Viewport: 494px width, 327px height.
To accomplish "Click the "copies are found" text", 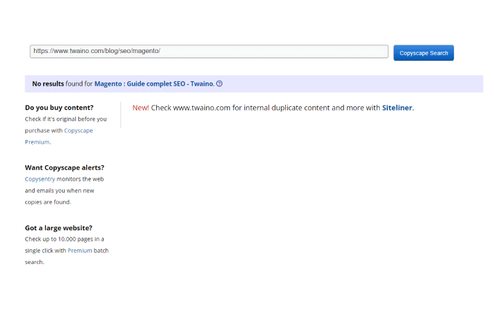I will click(x=48, y=202).
